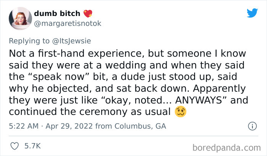
Task: Click "continued the ceremony as usual" text
Action: pyautogui.click(x=90, y=112)
